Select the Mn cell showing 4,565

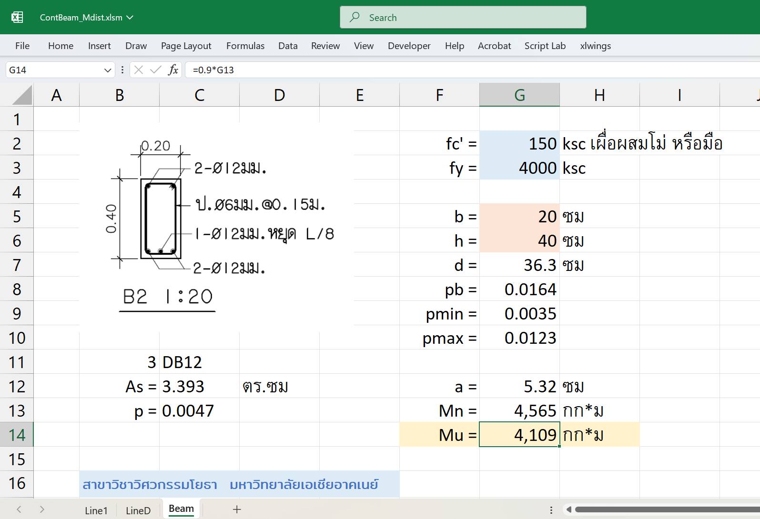pyautogui.click(x=519, y=410)
